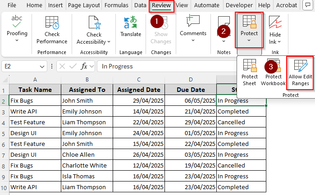Open Allow Edit Ranges

(x=300, y=73)
